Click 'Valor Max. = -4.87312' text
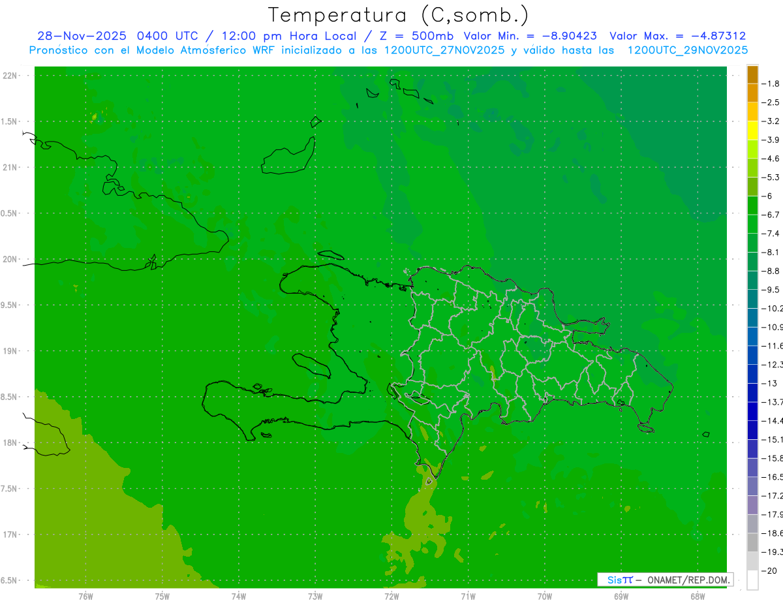The image size is (783, 605). pyautogui.click(x=678, y=36)
